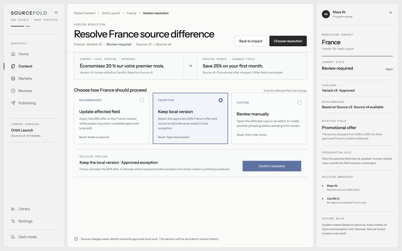
Task: Click the shield icon in the footer note
Action: pyautogui.click(x=76, y=239)
